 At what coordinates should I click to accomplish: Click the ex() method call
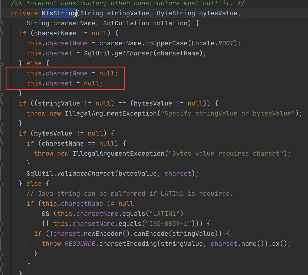point(276,244)
